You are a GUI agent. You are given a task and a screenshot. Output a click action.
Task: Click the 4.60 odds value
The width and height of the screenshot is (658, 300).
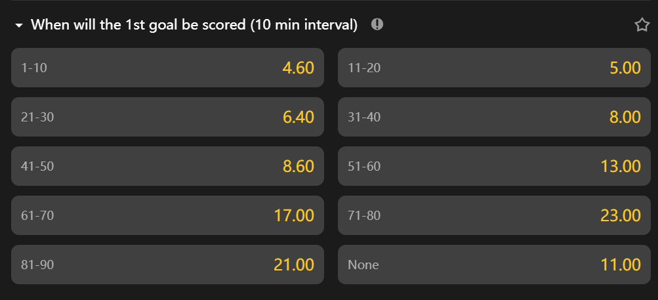298,68
